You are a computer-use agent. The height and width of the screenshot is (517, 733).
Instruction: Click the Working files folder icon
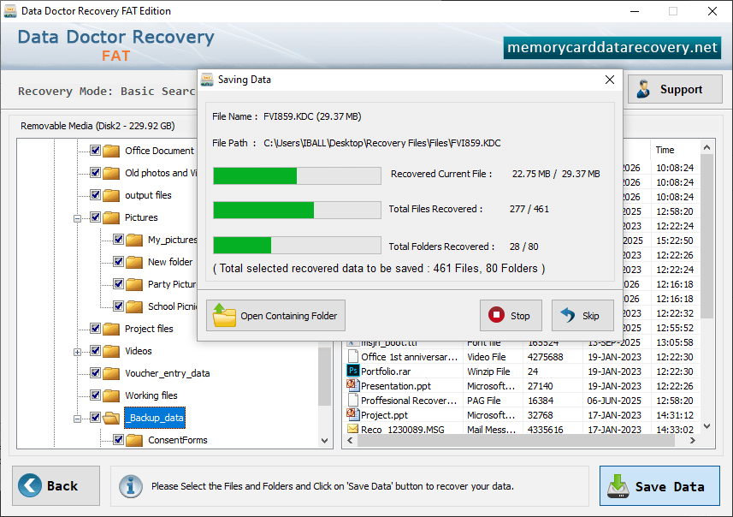111,395
